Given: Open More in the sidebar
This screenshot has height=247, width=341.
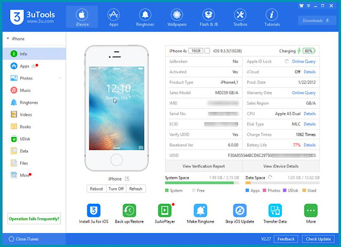Looking at the screenshot, I should coord(34,175).
